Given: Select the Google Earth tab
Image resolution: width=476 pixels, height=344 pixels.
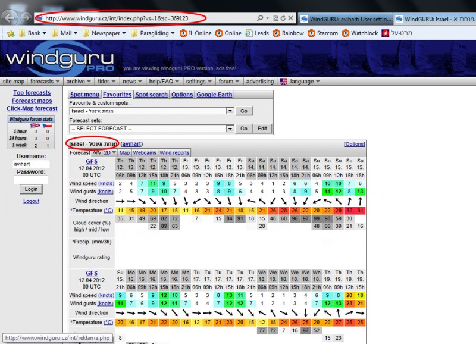Looking at the screenshot, I should pos(214,95).
